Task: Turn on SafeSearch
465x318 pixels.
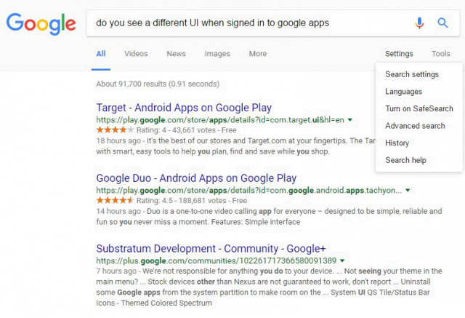Action: coord(418,108)
